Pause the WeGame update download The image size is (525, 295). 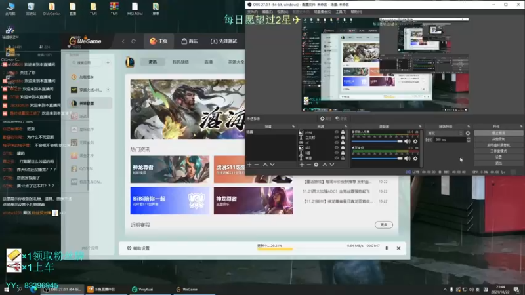click(387, 248)
